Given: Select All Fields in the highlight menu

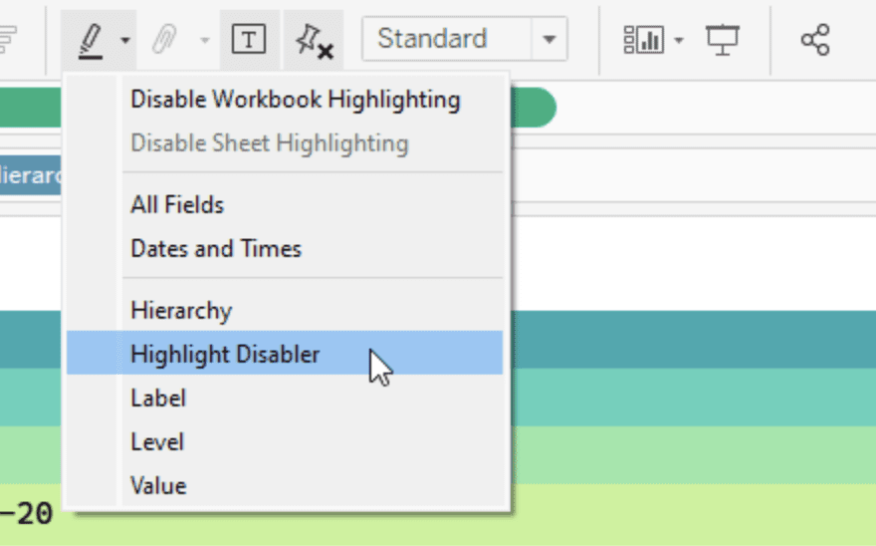Looking at the screenshot, I should [x=177, y=205].
